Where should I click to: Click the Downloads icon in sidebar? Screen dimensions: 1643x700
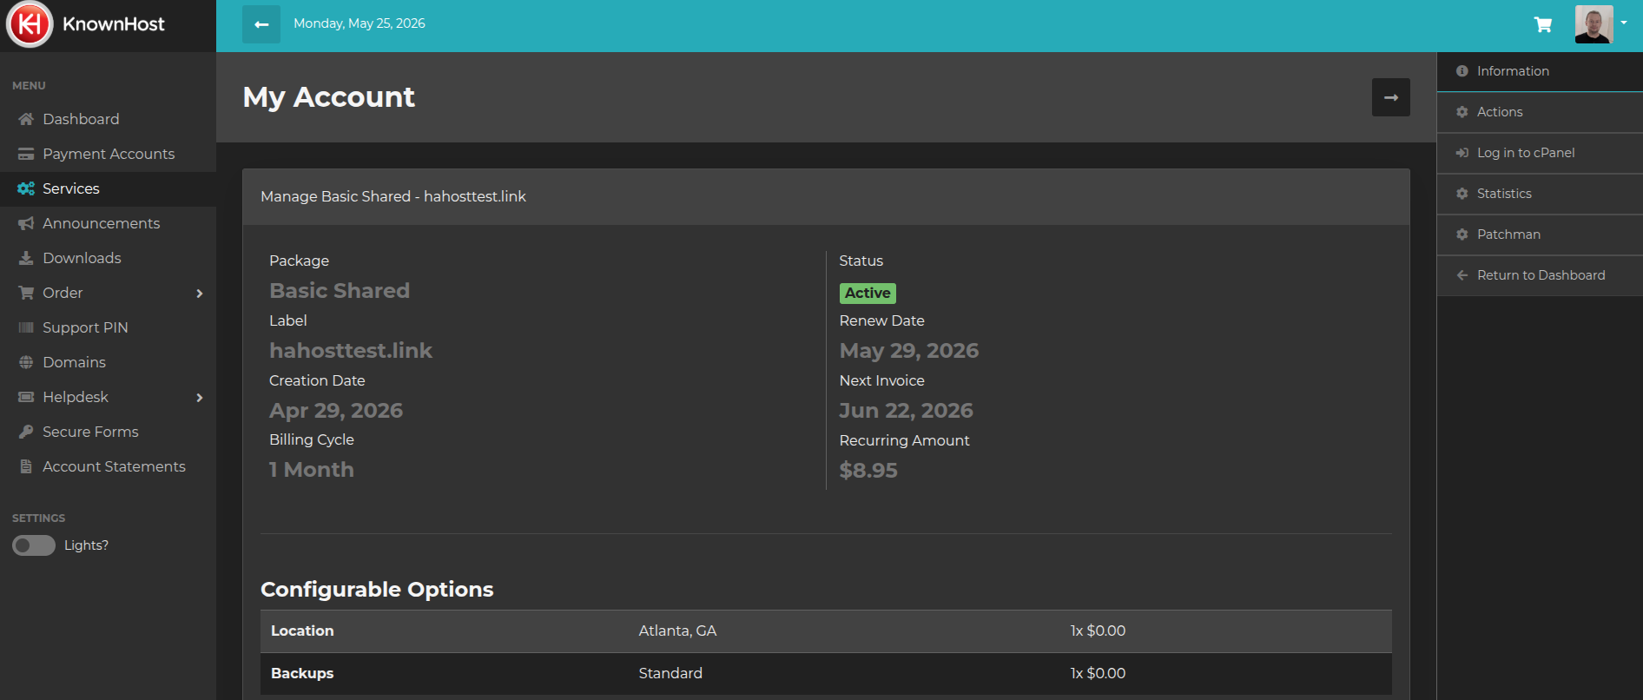tap(26, 258)
